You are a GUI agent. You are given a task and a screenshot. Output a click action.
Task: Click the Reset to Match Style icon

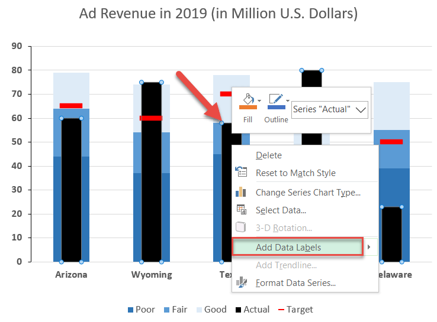pos(241,173)
